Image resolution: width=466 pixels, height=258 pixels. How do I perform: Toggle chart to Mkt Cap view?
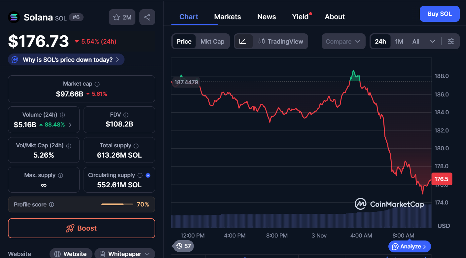pos(212,41)
